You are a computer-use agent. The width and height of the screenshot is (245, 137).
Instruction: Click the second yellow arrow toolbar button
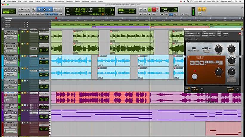204,9
